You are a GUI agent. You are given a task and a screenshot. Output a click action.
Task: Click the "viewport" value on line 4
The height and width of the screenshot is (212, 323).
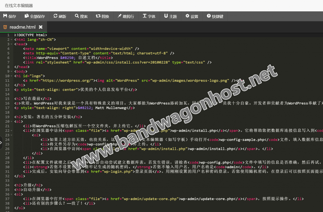tap(58, 49)
